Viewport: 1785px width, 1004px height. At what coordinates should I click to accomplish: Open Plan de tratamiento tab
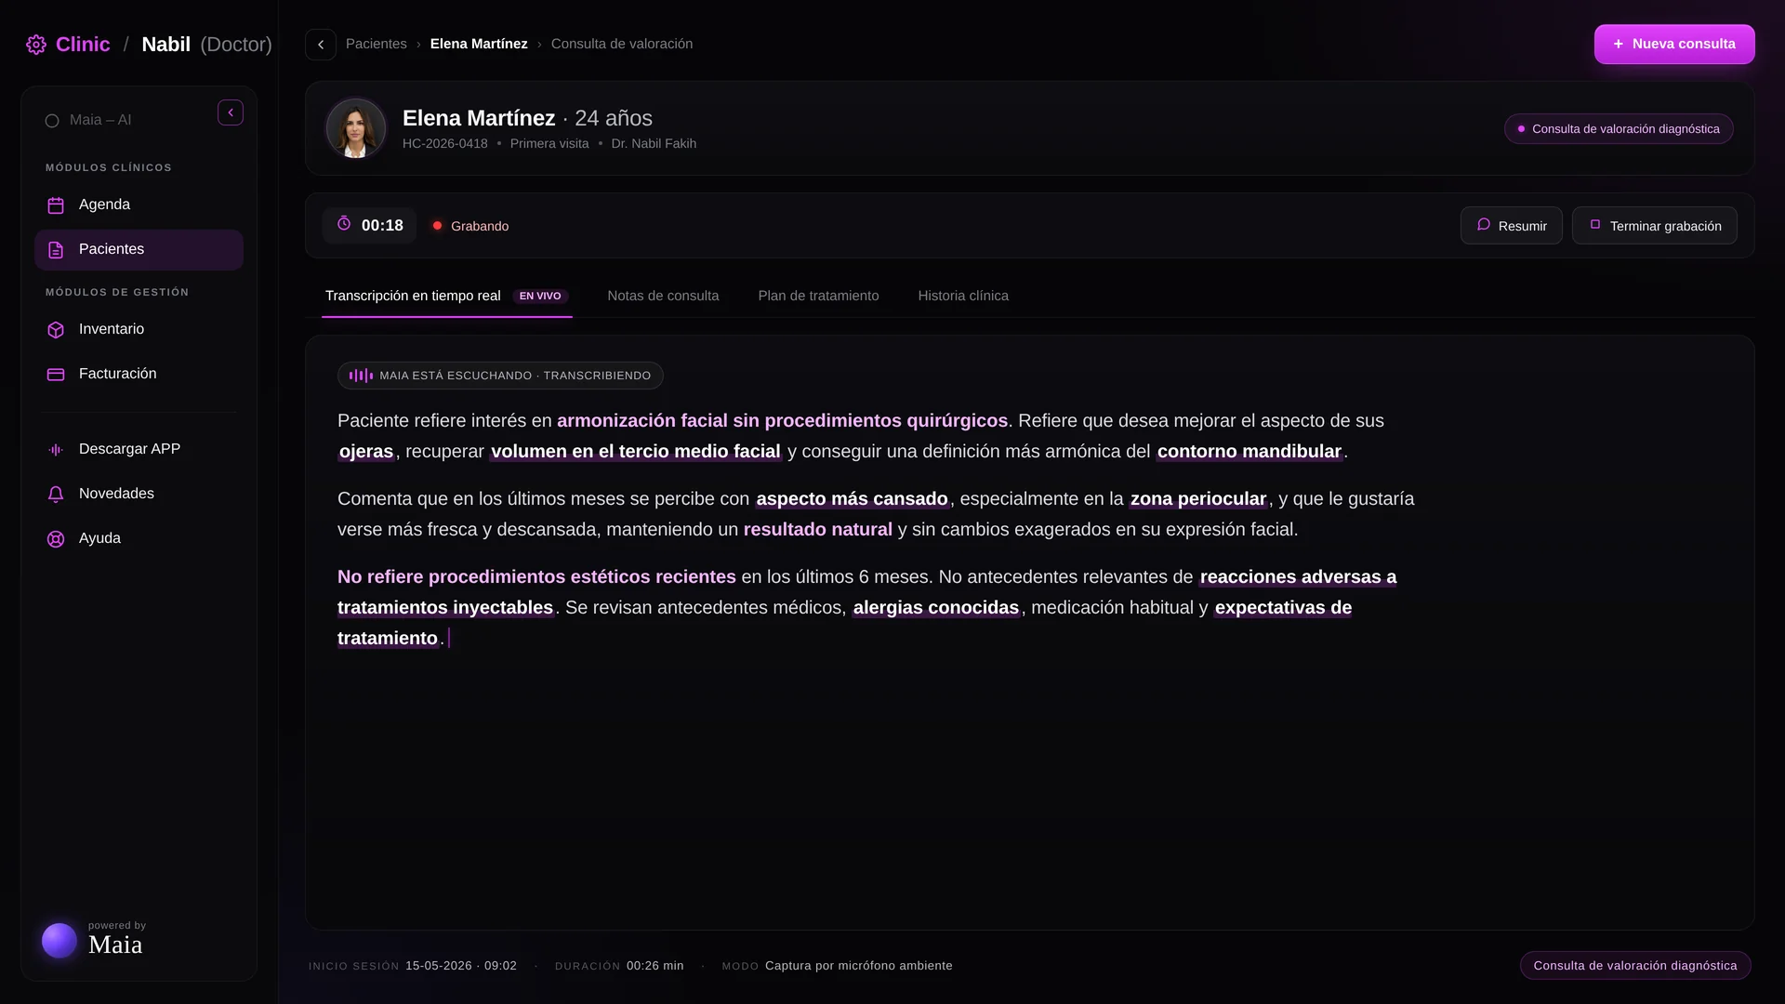[818, 296]
